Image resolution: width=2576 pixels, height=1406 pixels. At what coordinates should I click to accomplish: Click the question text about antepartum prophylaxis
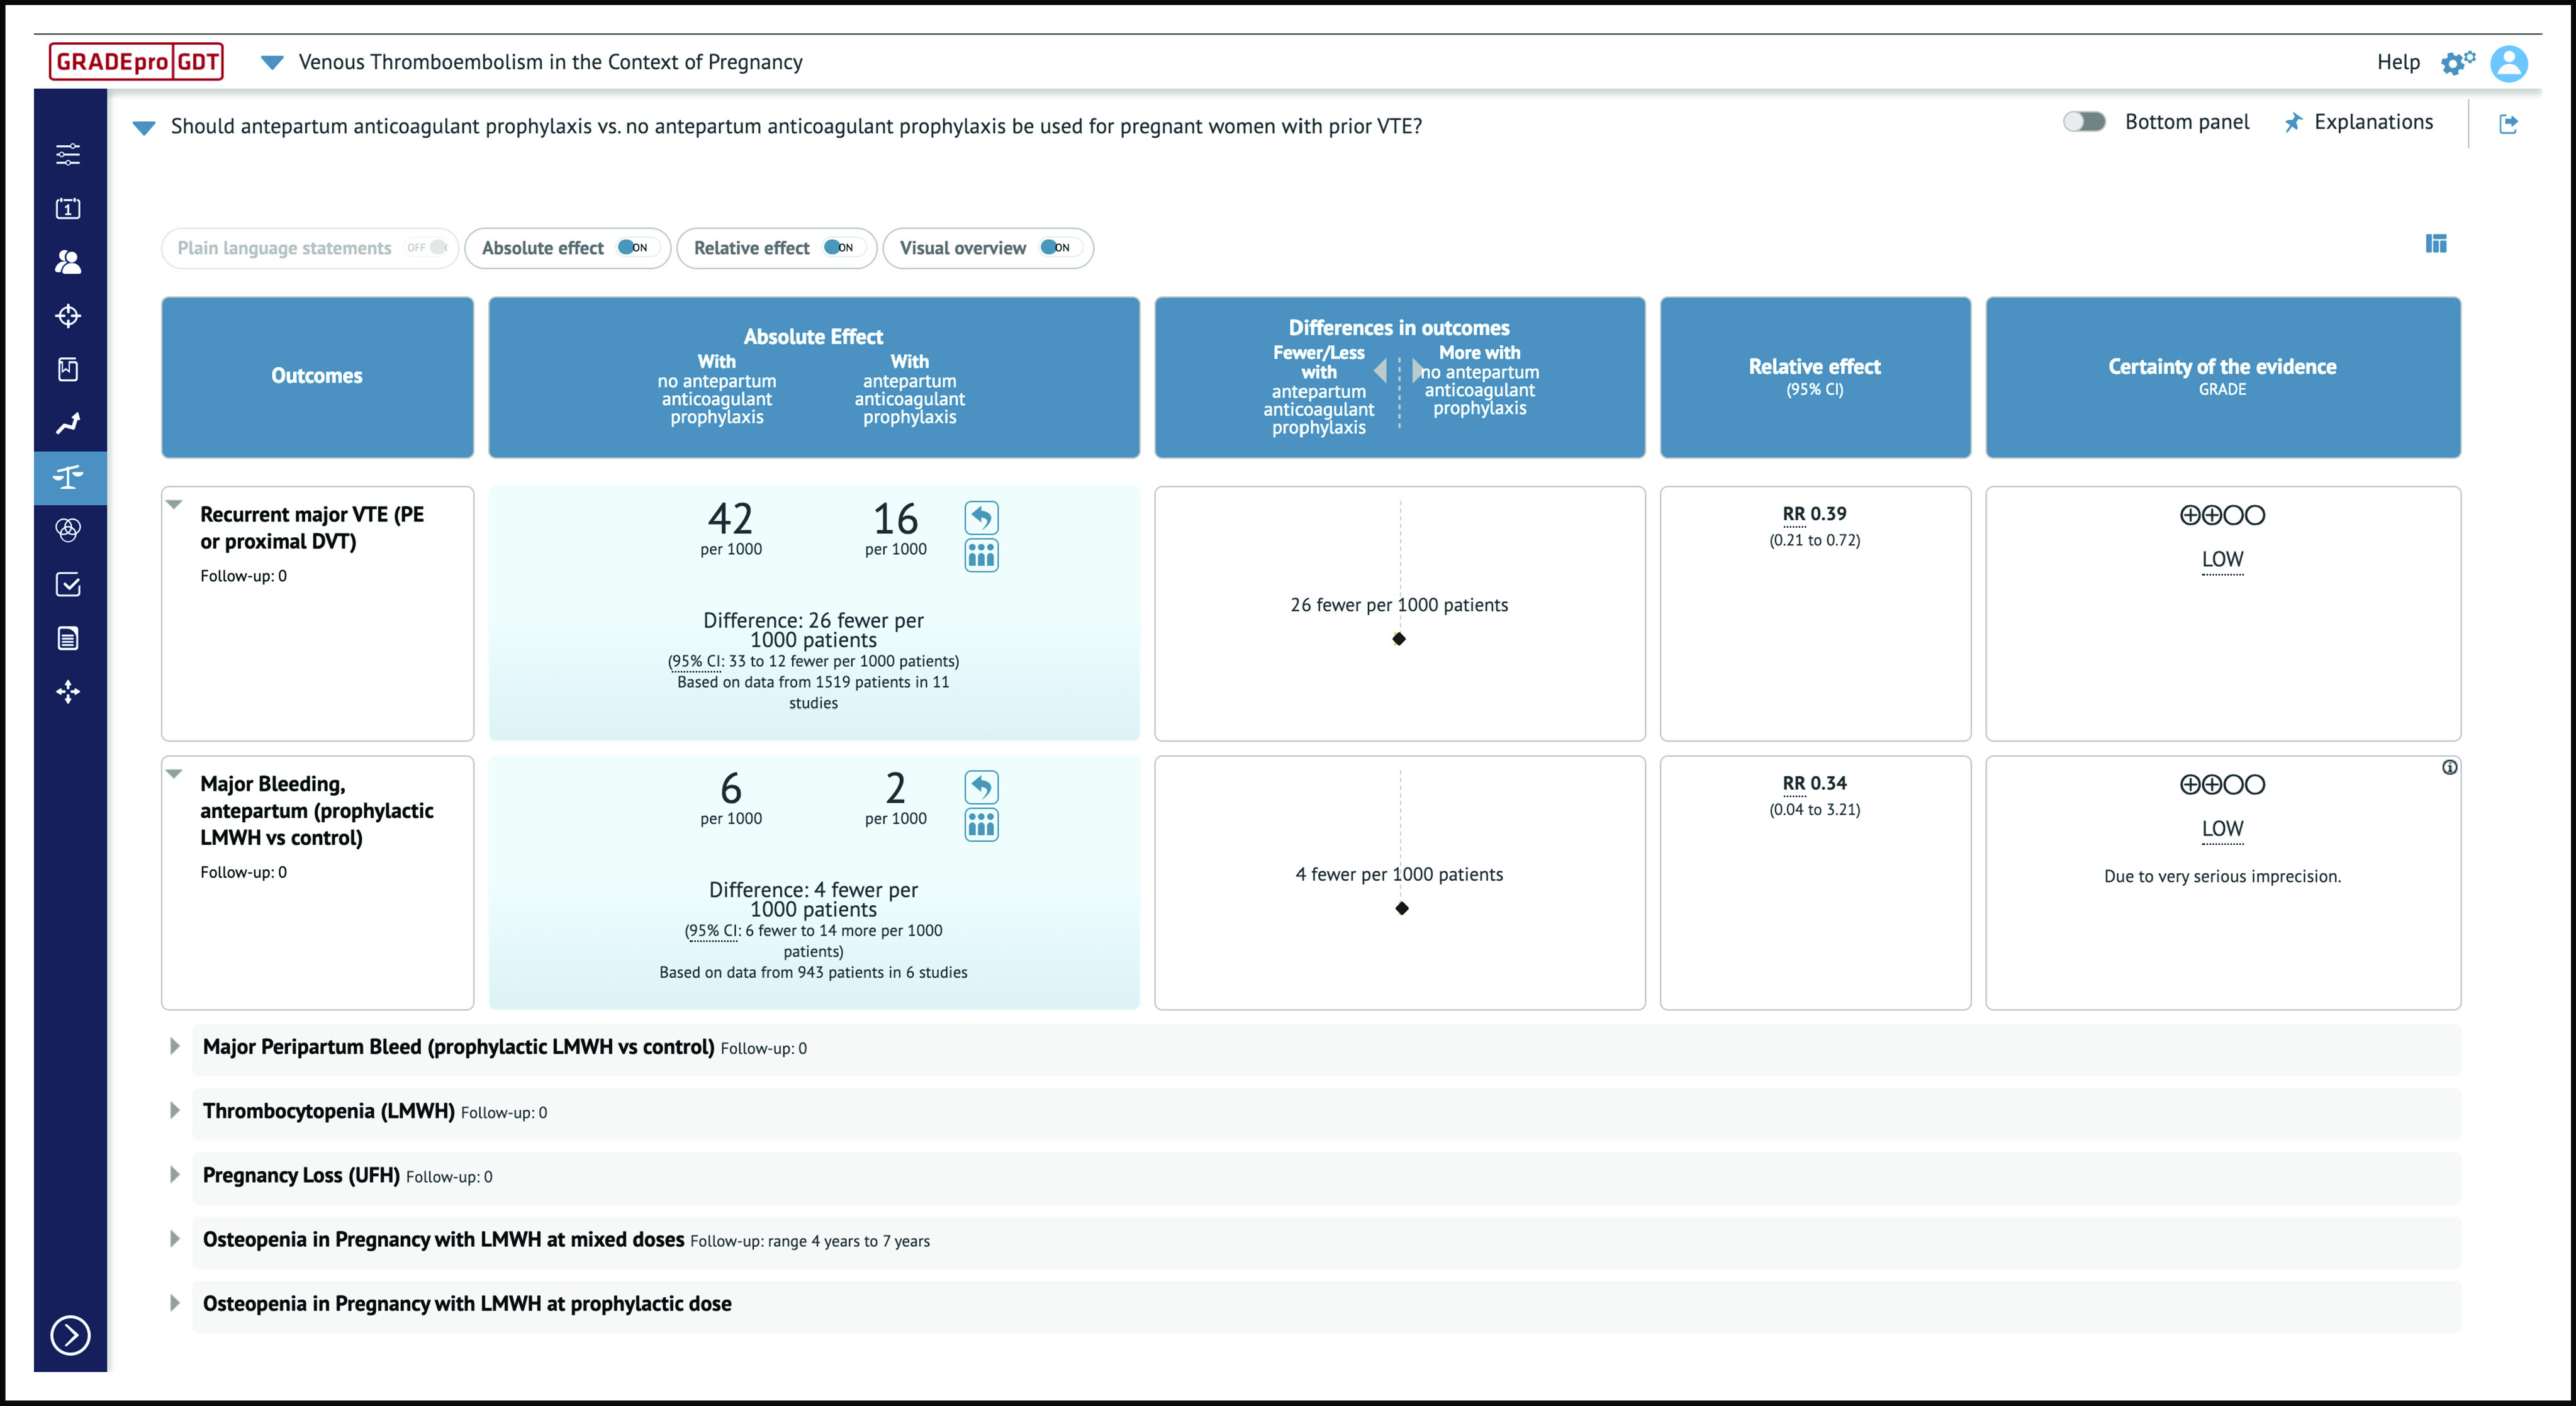pyautogui.click(x=796, y=127)
